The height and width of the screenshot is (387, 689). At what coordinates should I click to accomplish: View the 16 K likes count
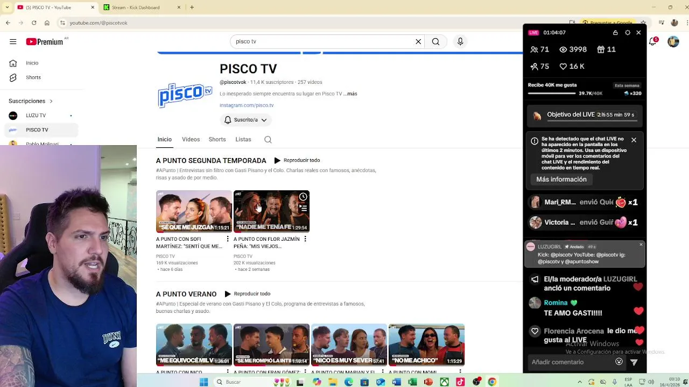pyautogui.click(x=572, y=66)
